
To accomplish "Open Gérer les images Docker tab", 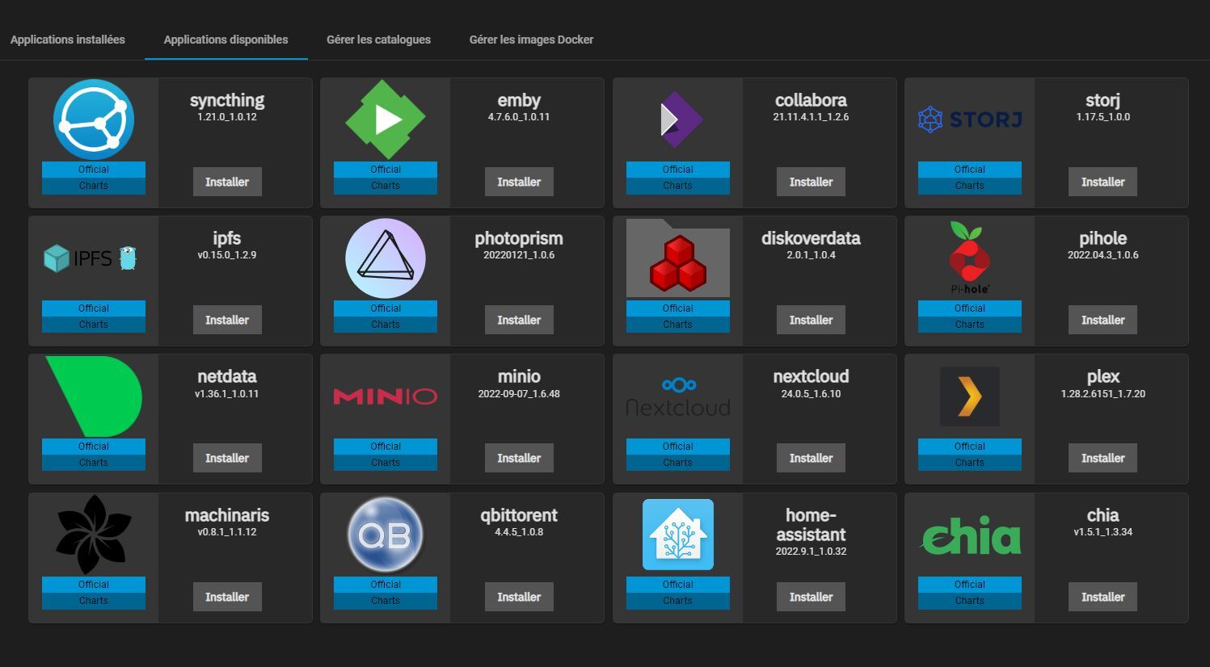I will point(531,40).
